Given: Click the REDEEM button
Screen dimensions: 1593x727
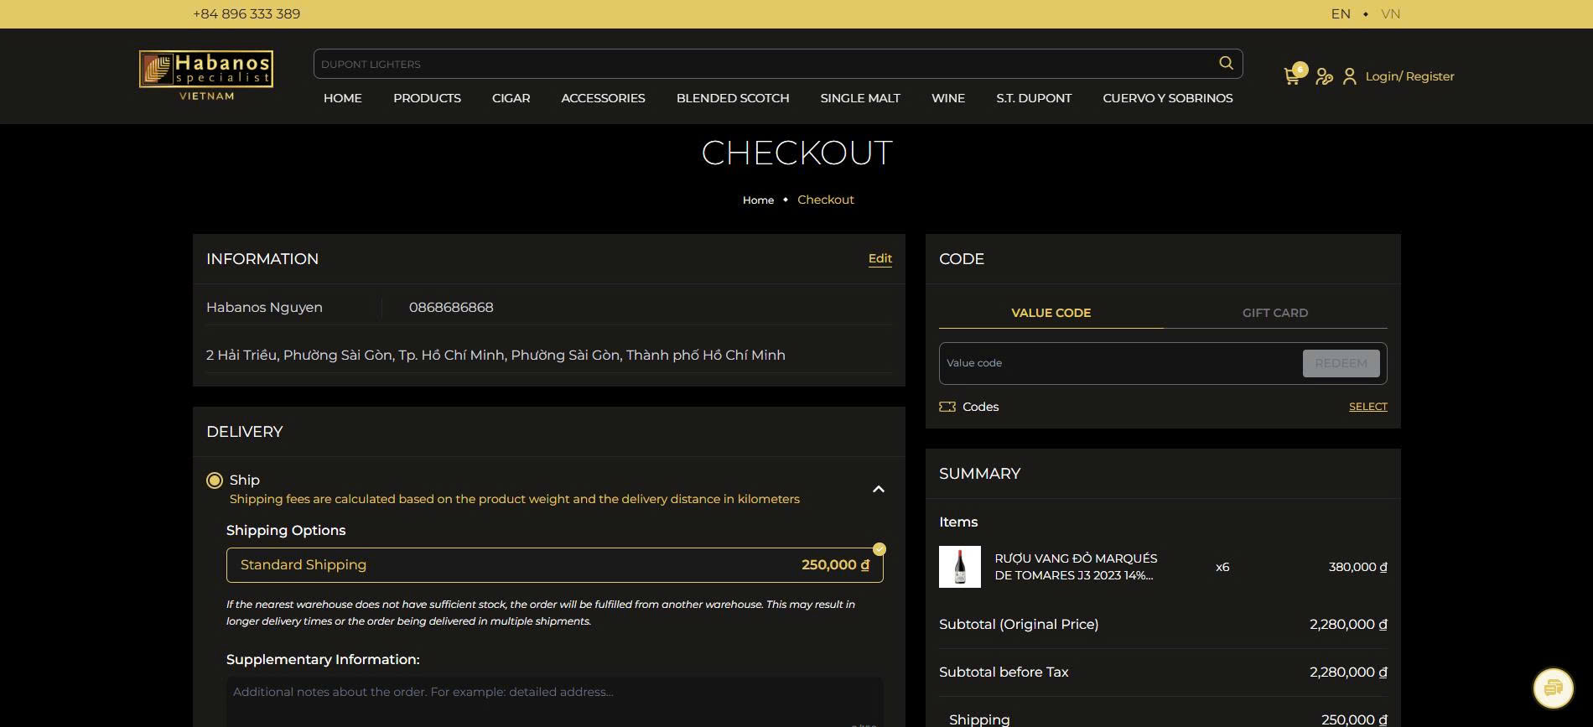Looking at the screenshot, I should tap(1341, 363).
